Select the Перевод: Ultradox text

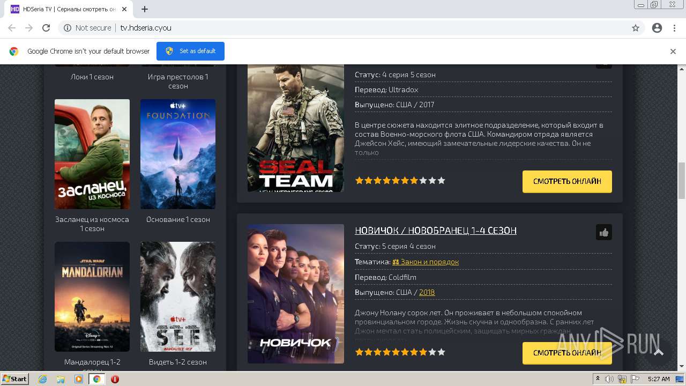386,90
